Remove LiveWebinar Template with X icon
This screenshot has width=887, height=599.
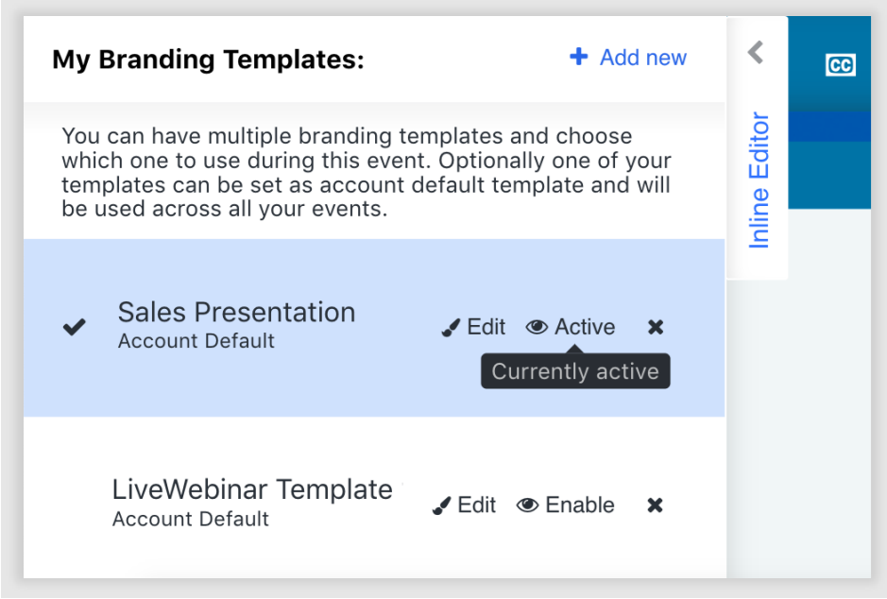pyautogui.click(x=655, y=505)
